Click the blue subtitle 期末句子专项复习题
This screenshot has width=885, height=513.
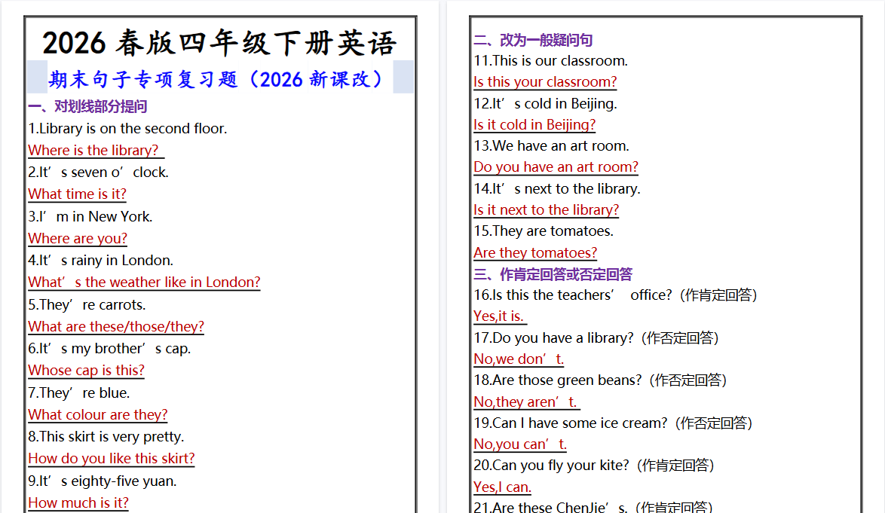point(219,79)
